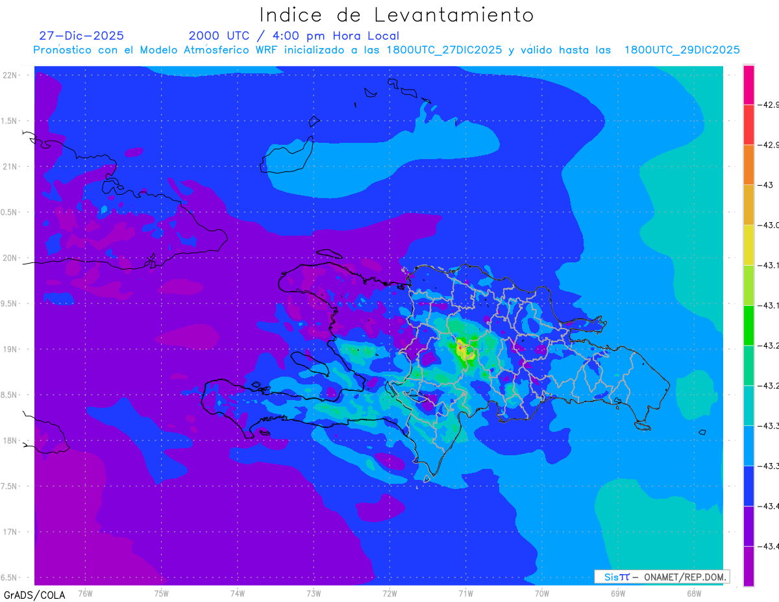
Task: Click the bright yellow swatch in the color scale
Action: [748, 245]
